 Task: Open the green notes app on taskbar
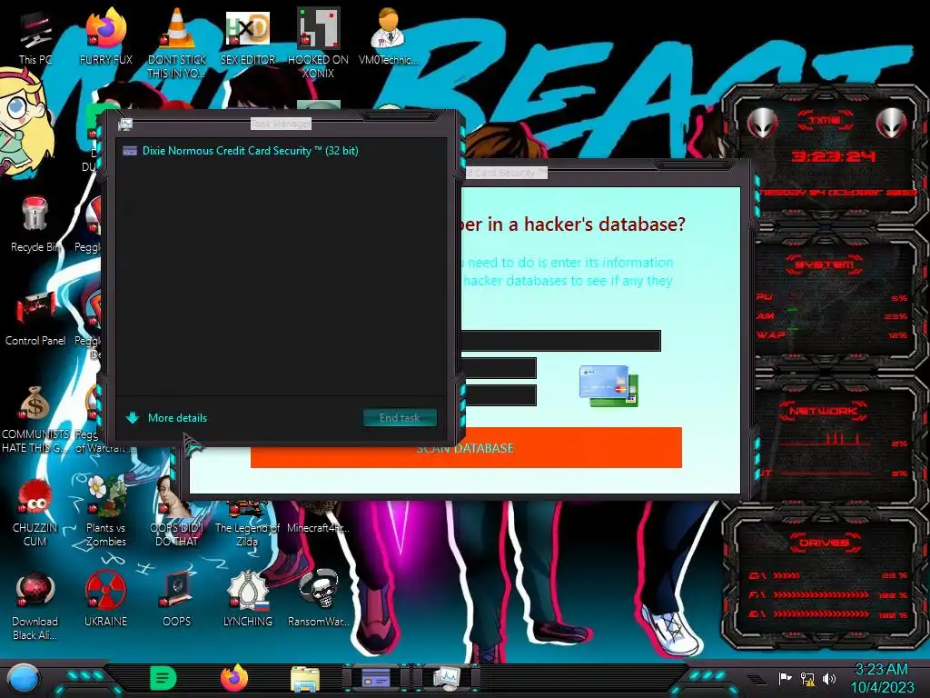click(163, 678)
